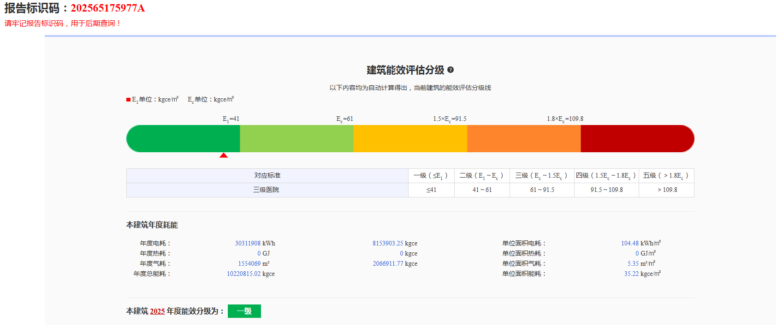Click the 单位面积热耗 label

pyautogui.click(x=524, y=253)
